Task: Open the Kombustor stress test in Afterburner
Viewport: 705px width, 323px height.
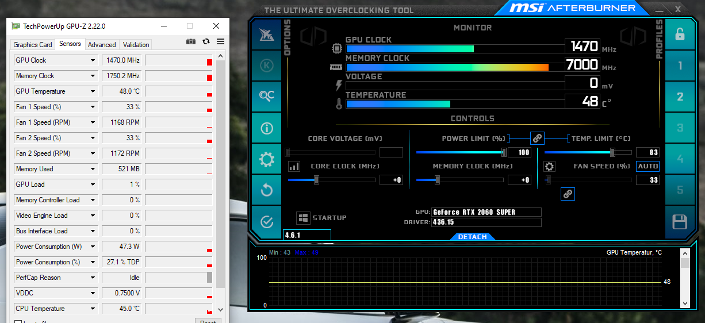Action: (266, 66)
